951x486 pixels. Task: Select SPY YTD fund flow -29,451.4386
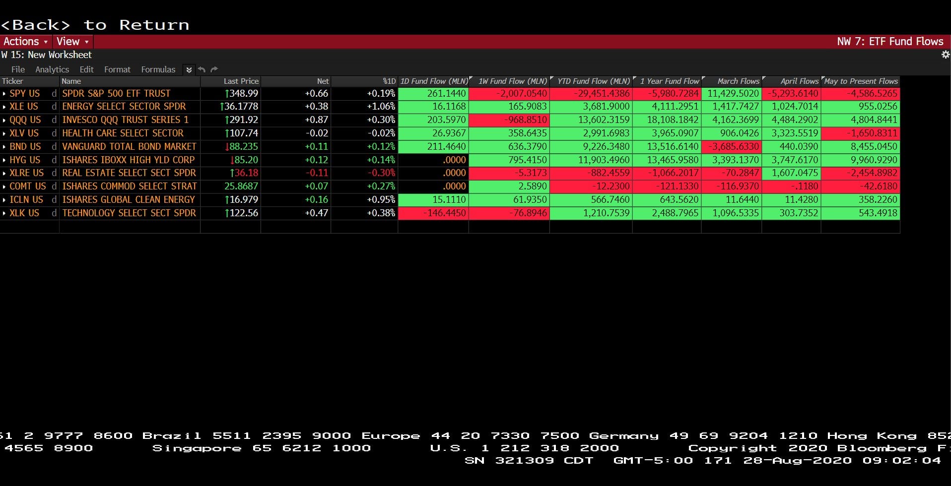click(591, 94)
